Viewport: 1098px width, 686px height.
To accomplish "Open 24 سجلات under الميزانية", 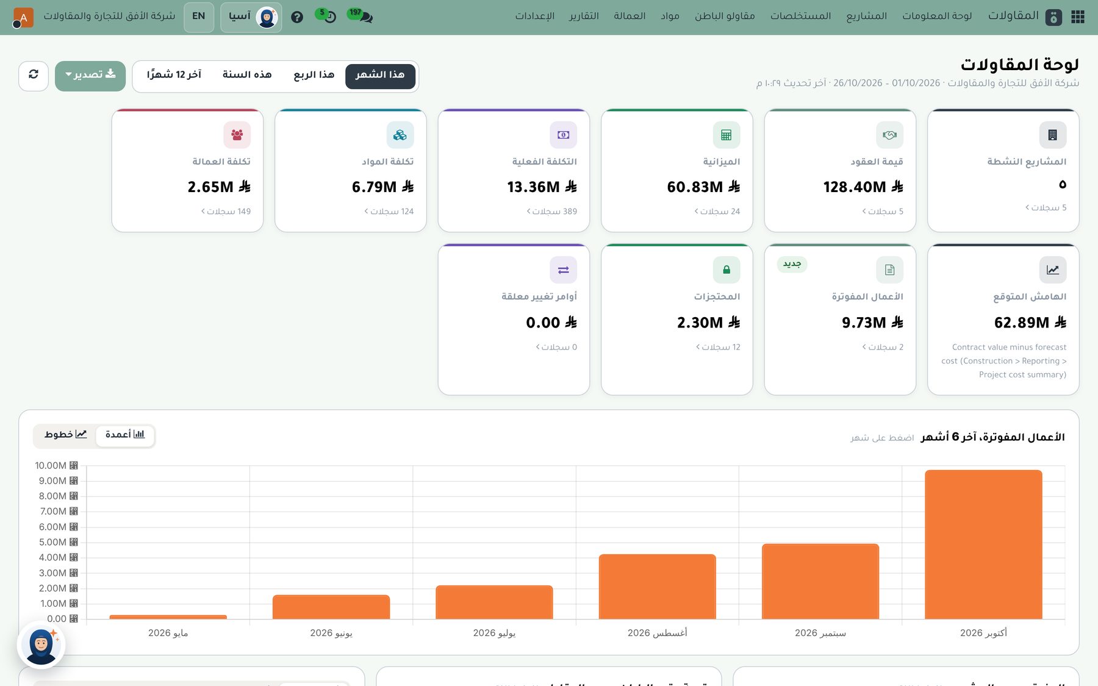I will [x=717, y=212].
